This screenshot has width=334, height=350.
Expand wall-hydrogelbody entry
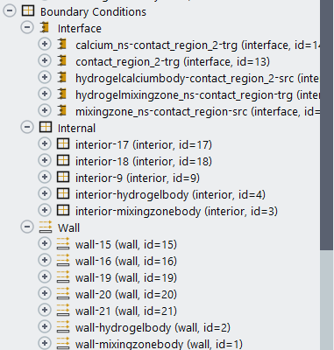coord(45,327)
